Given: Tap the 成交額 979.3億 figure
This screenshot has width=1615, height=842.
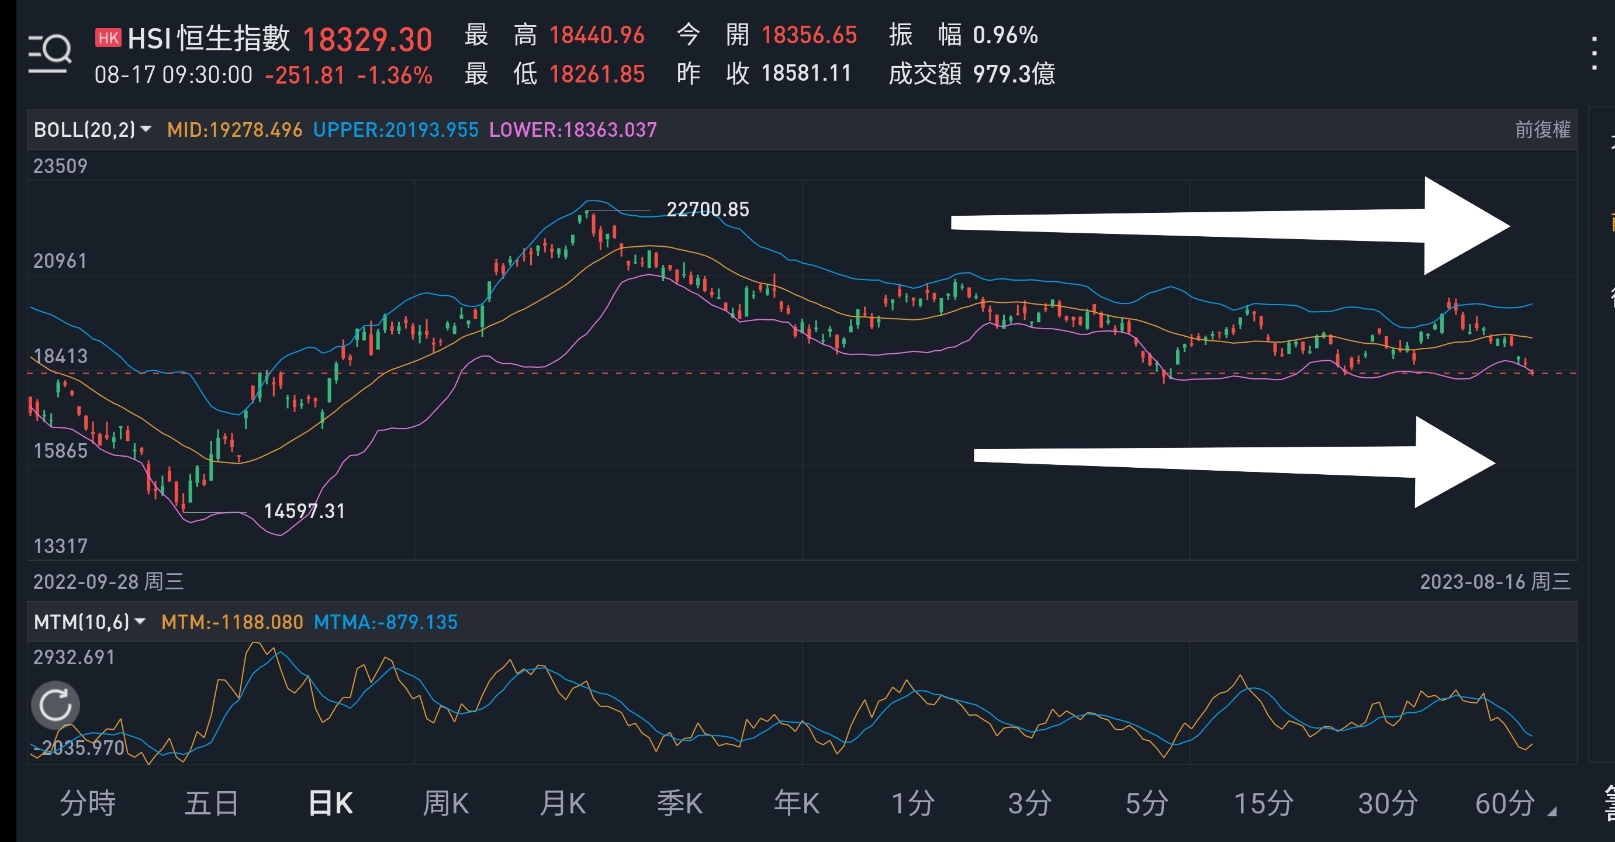Looking at the screenshot, I should point(1014,74).
